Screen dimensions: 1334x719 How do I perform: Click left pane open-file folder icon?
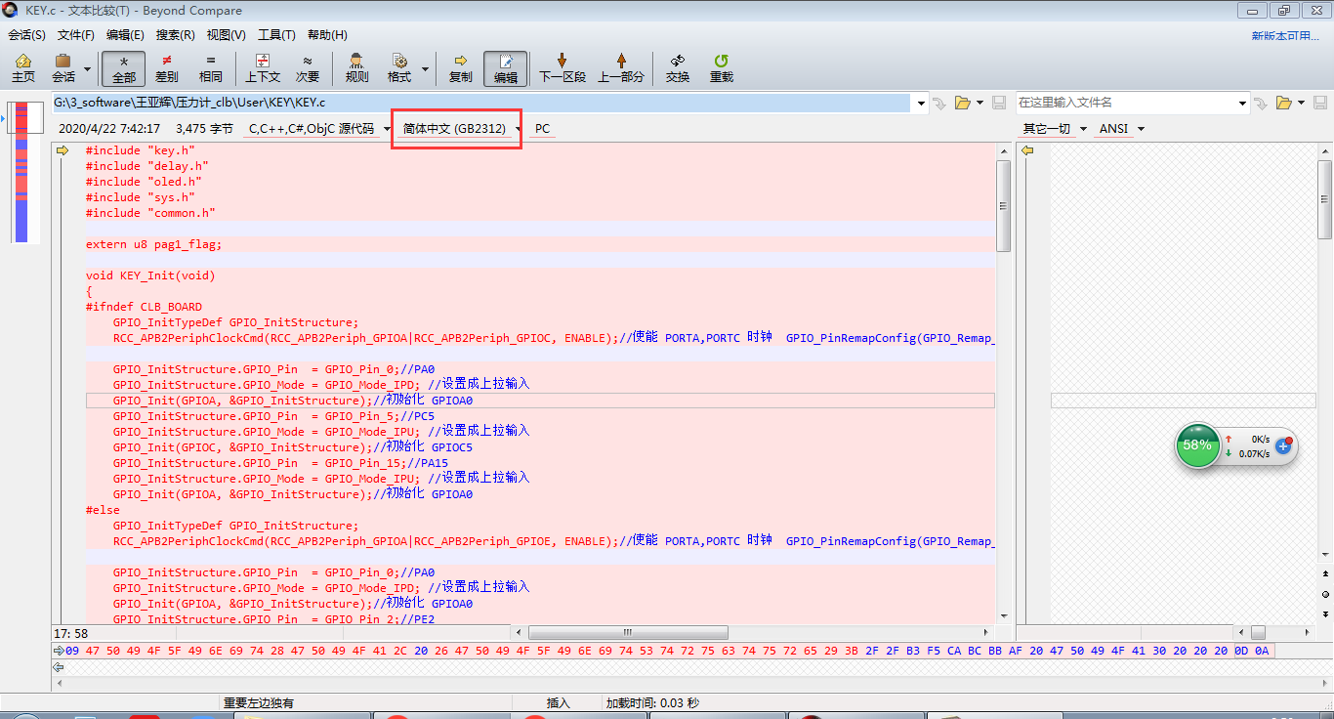click(x=962, y=103)
